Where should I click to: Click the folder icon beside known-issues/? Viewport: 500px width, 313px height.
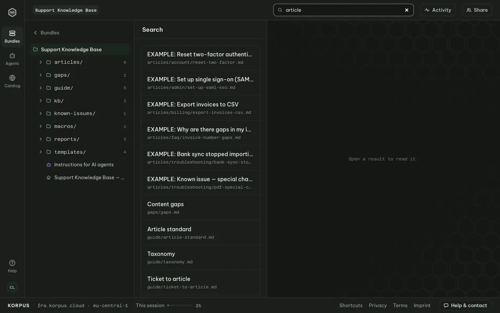coord(49,113)
